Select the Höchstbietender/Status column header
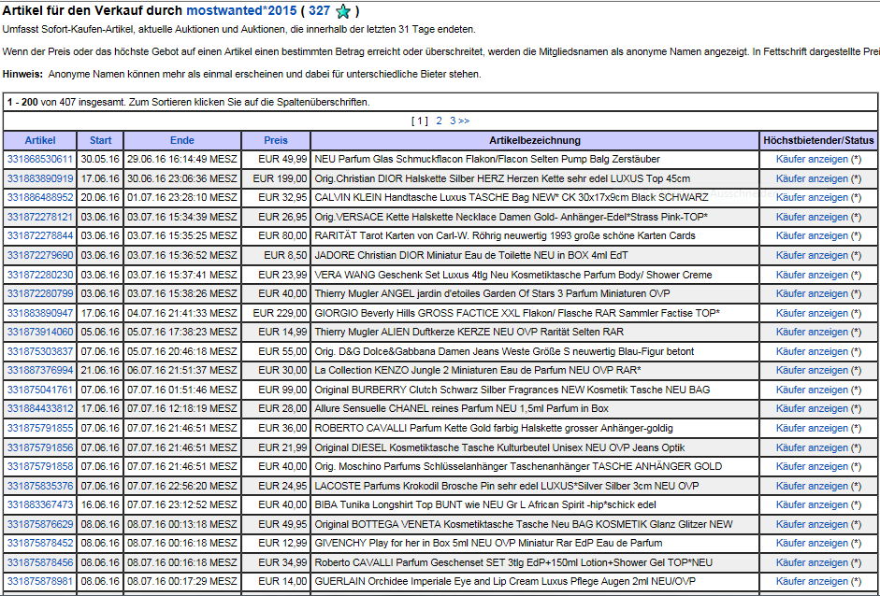Viewport: 880px width, 596px height. pyautogui.click(x=818, y=140)
